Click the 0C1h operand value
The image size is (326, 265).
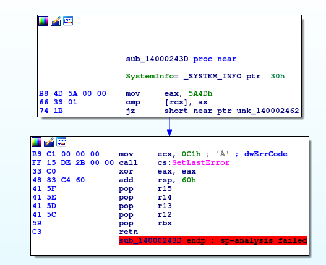point(191,154)
